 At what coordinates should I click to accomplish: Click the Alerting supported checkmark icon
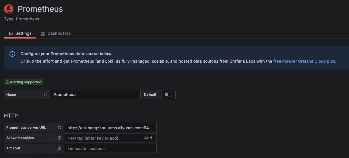coord(7,82)
